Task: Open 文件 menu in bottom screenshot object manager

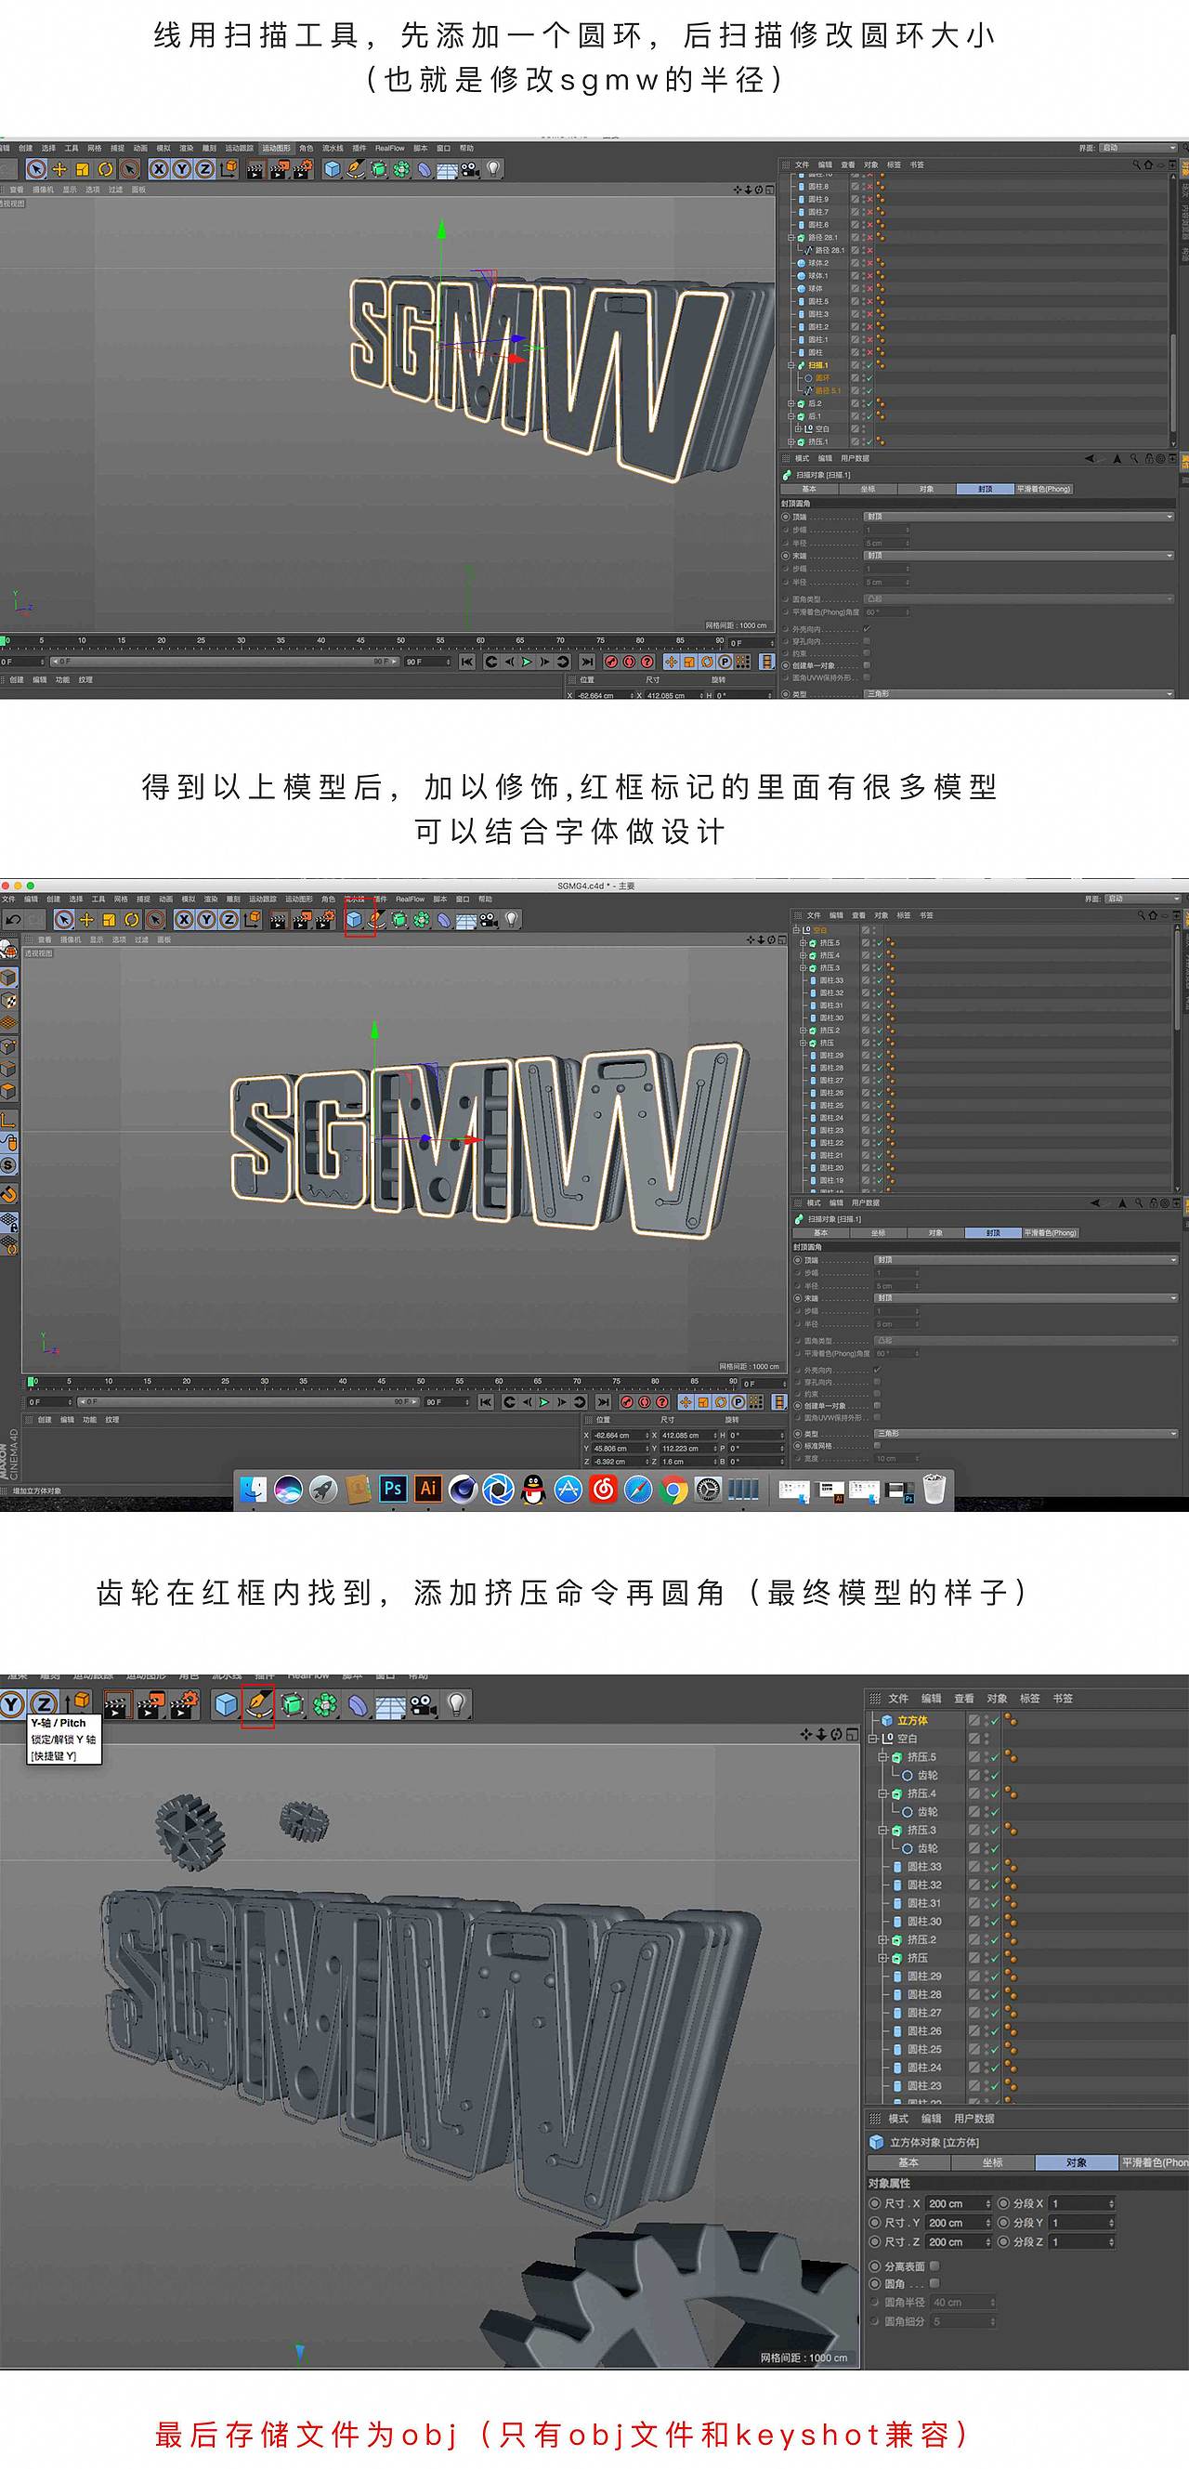Action: pyautogui.click(x=897, y=1699)
